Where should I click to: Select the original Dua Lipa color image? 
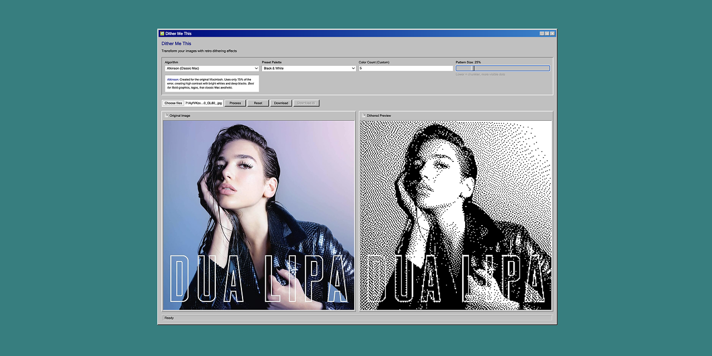tap(259, 215)
